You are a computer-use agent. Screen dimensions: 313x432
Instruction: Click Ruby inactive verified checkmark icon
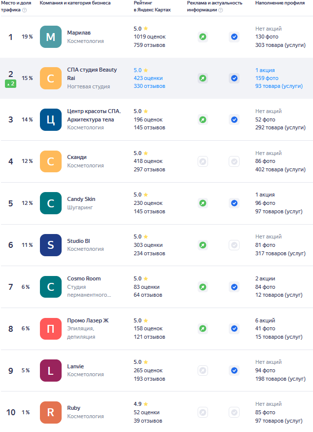(x=234, y=412)
